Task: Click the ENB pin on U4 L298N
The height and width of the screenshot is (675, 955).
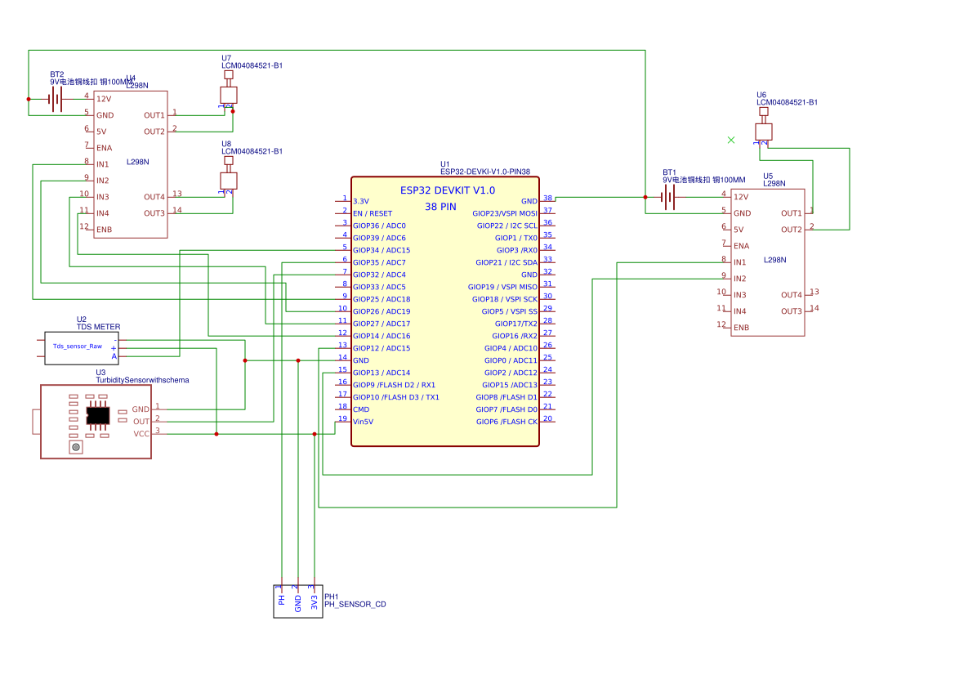Action: [104, 230]
